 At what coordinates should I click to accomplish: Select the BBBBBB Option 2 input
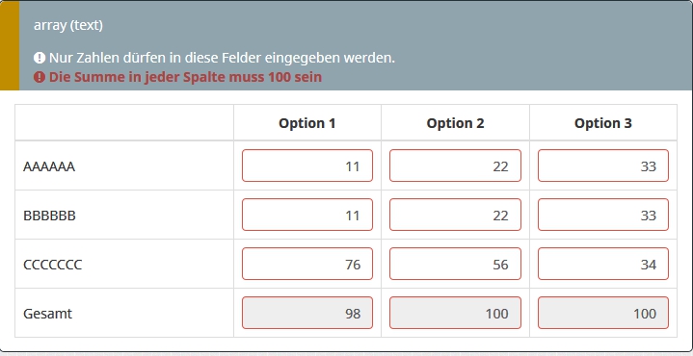pos(455,215)
